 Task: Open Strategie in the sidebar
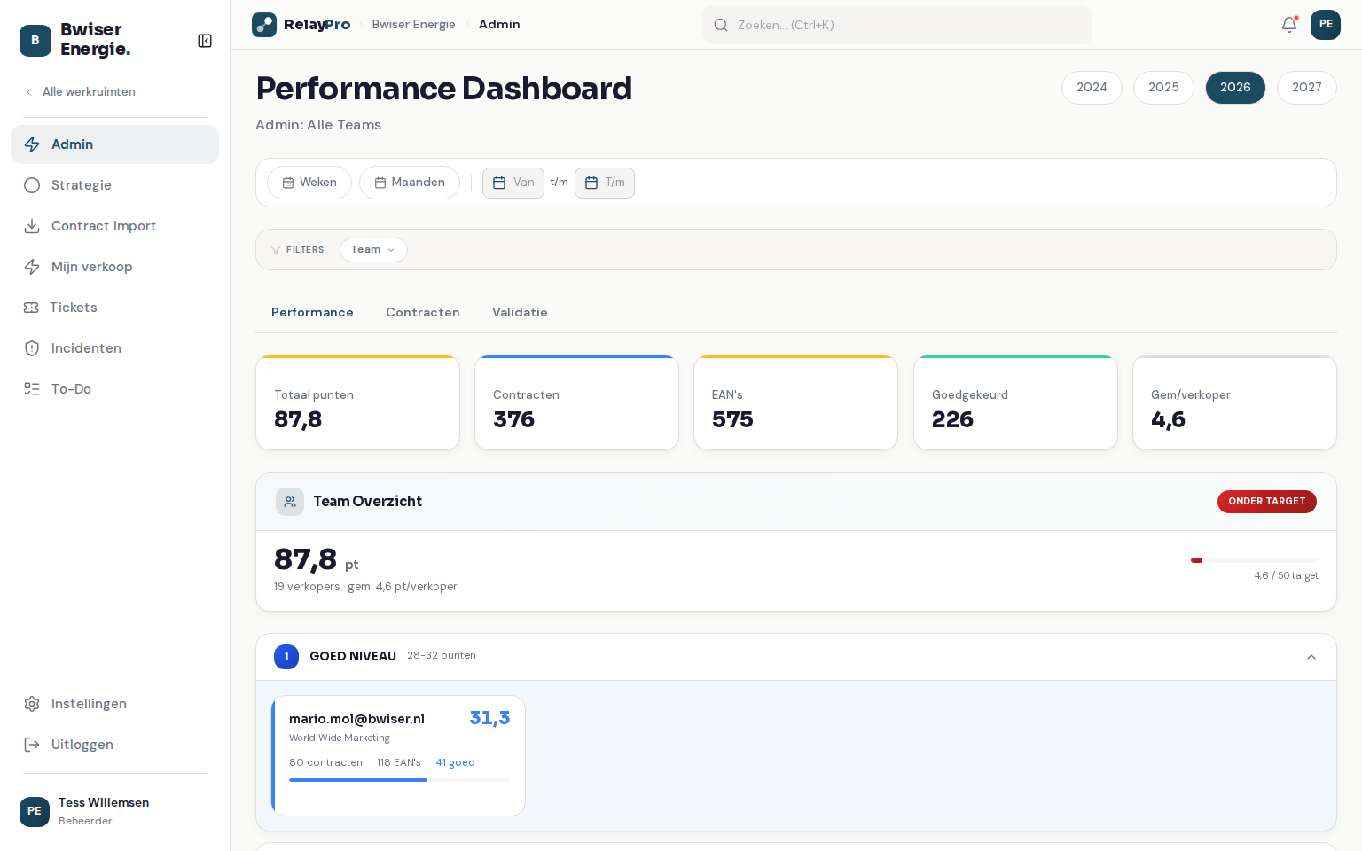point(114,185)
